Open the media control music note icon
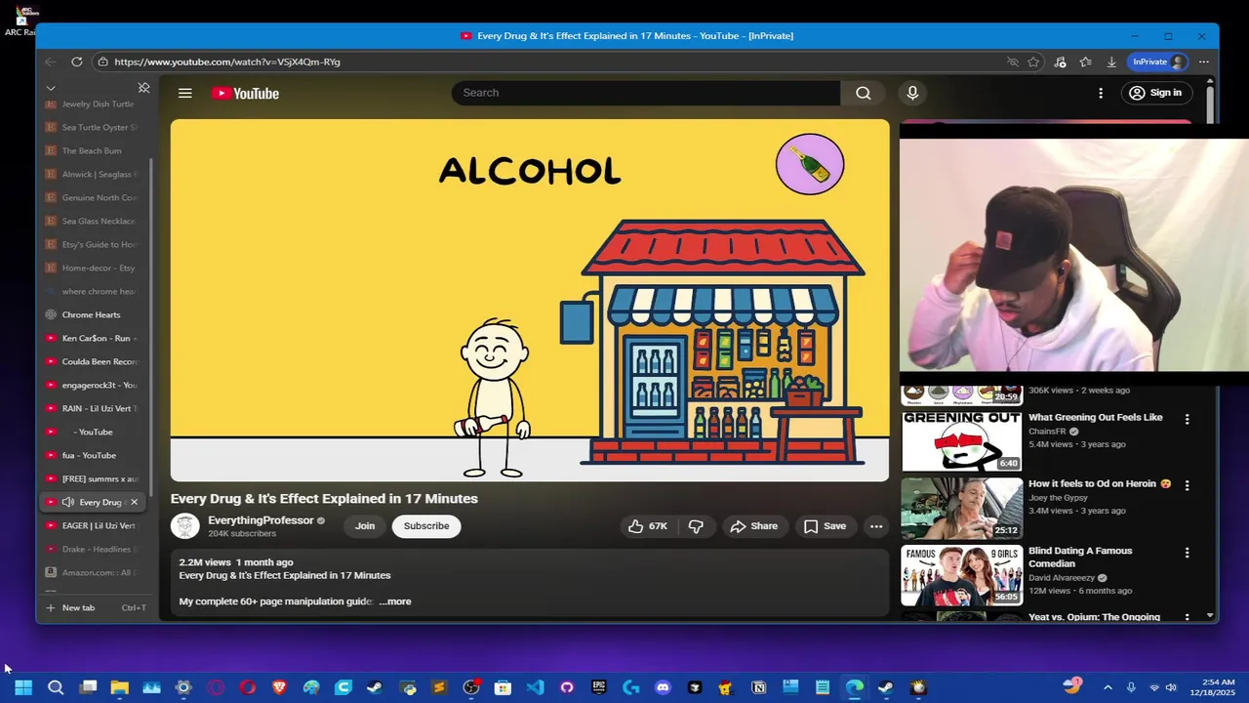 (x=1061, y=62)
